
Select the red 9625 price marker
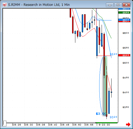(124, 55)
